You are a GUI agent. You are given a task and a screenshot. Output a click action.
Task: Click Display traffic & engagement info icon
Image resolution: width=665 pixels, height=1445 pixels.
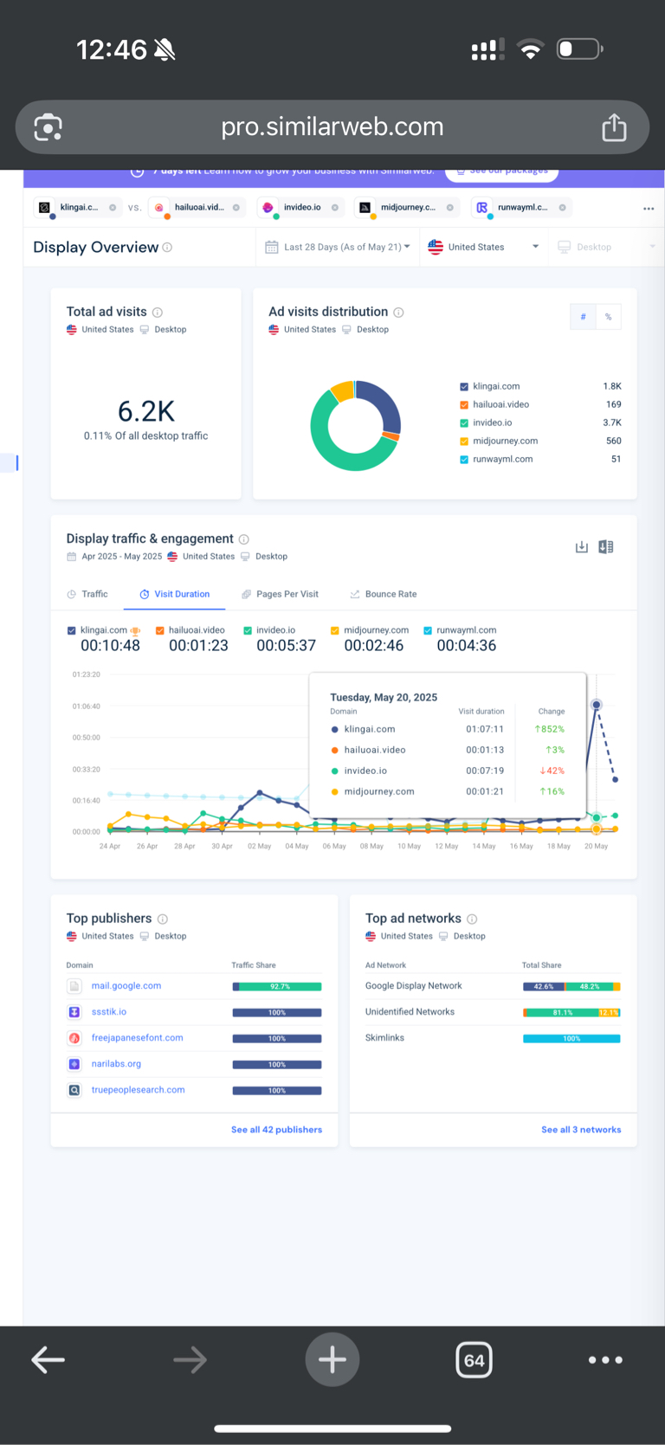coord(243,539)
